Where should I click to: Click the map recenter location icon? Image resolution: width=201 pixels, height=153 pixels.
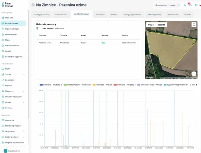[x=194, y=74]
